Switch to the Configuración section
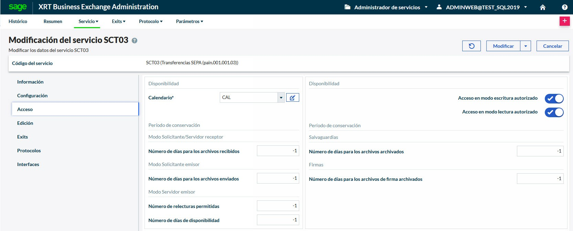This screenshot has width=573, height=231. (x=32, y=96)
